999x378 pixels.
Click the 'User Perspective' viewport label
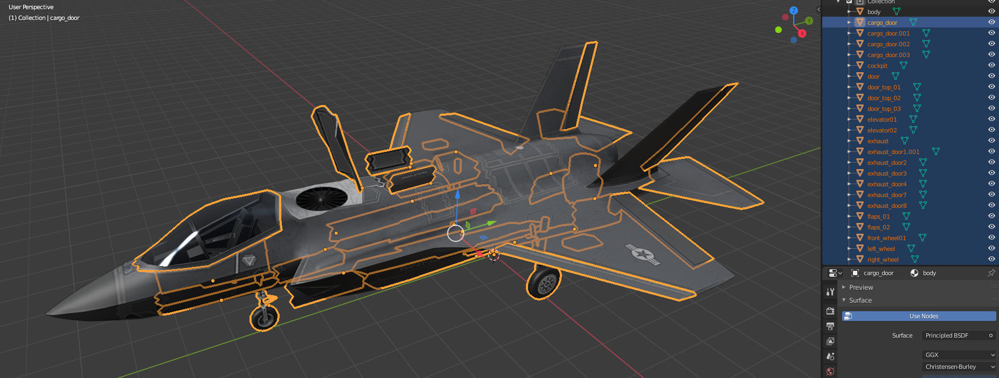tap(31, 7)
